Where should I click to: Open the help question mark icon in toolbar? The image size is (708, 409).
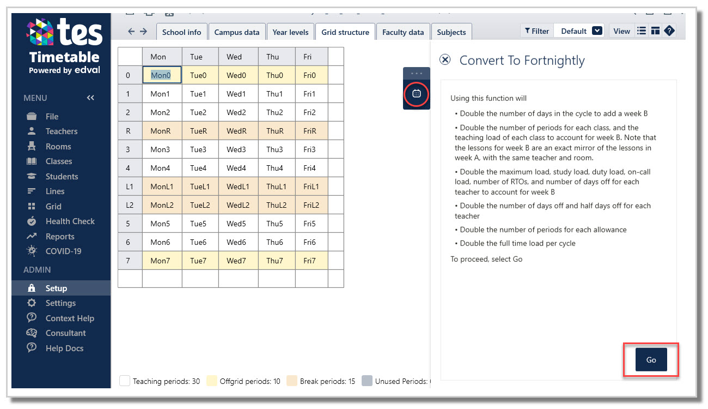669,31
